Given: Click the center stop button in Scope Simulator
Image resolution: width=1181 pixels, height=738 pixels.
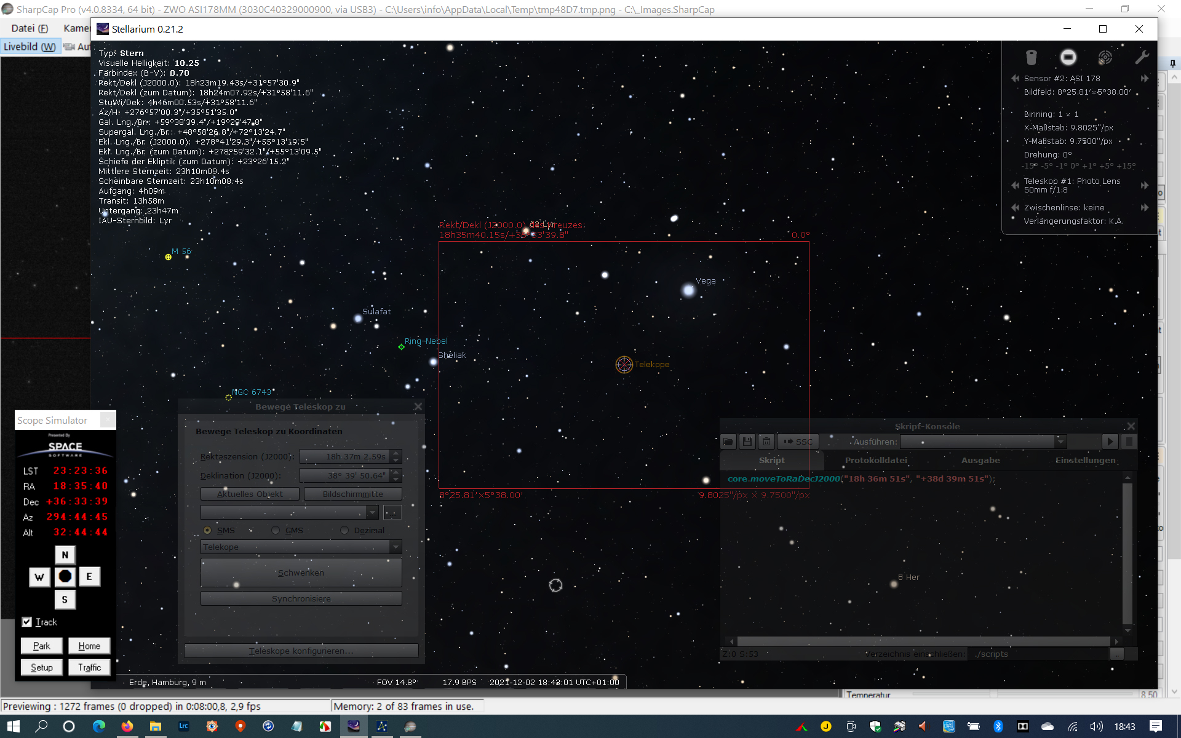Looking at the screenshot, I should tap(65, 577).
